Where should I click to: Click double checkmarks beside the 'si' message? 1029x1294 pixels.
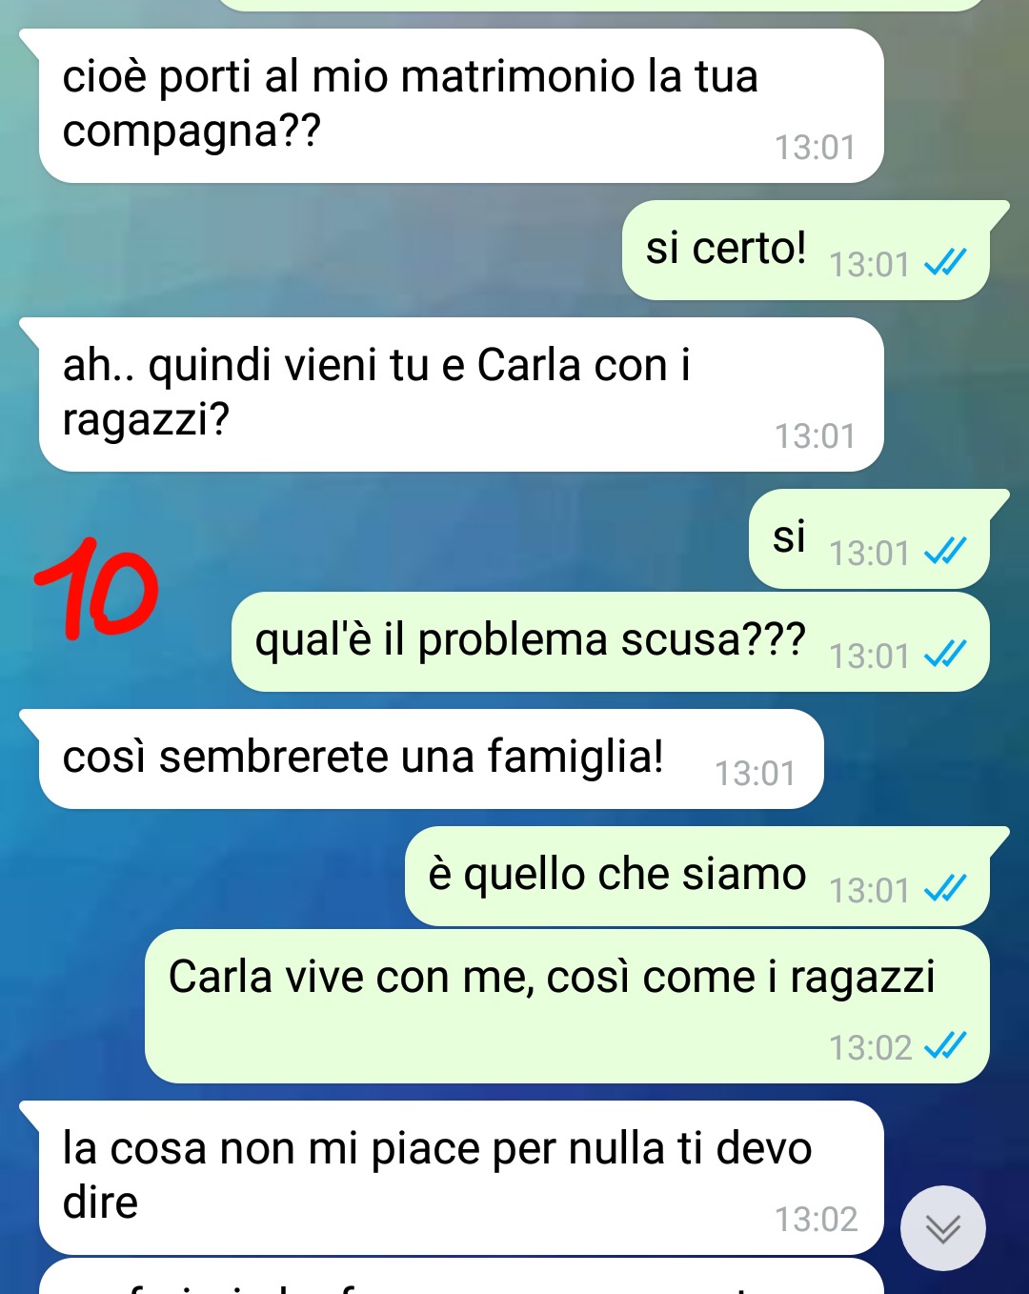click(x=945, y=551)
